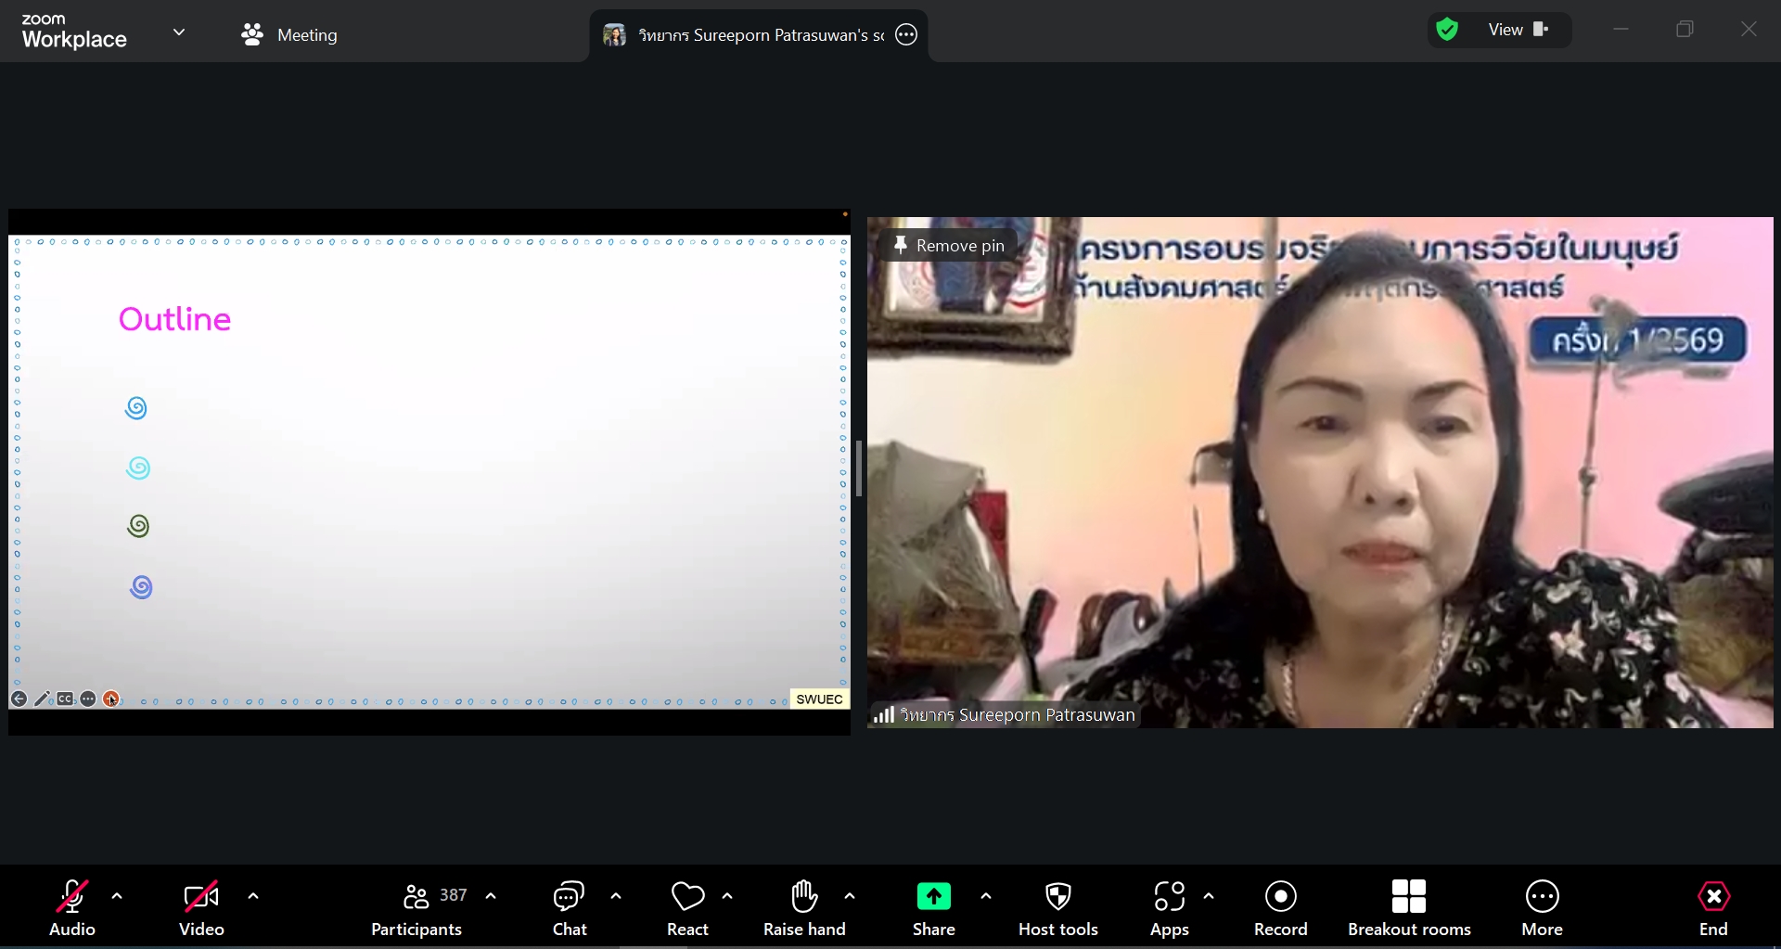Open Zoom Workplace dropdown chevron
This screenshot has height=949, width=1781.
pyautogui.click(x=179, y=32)
